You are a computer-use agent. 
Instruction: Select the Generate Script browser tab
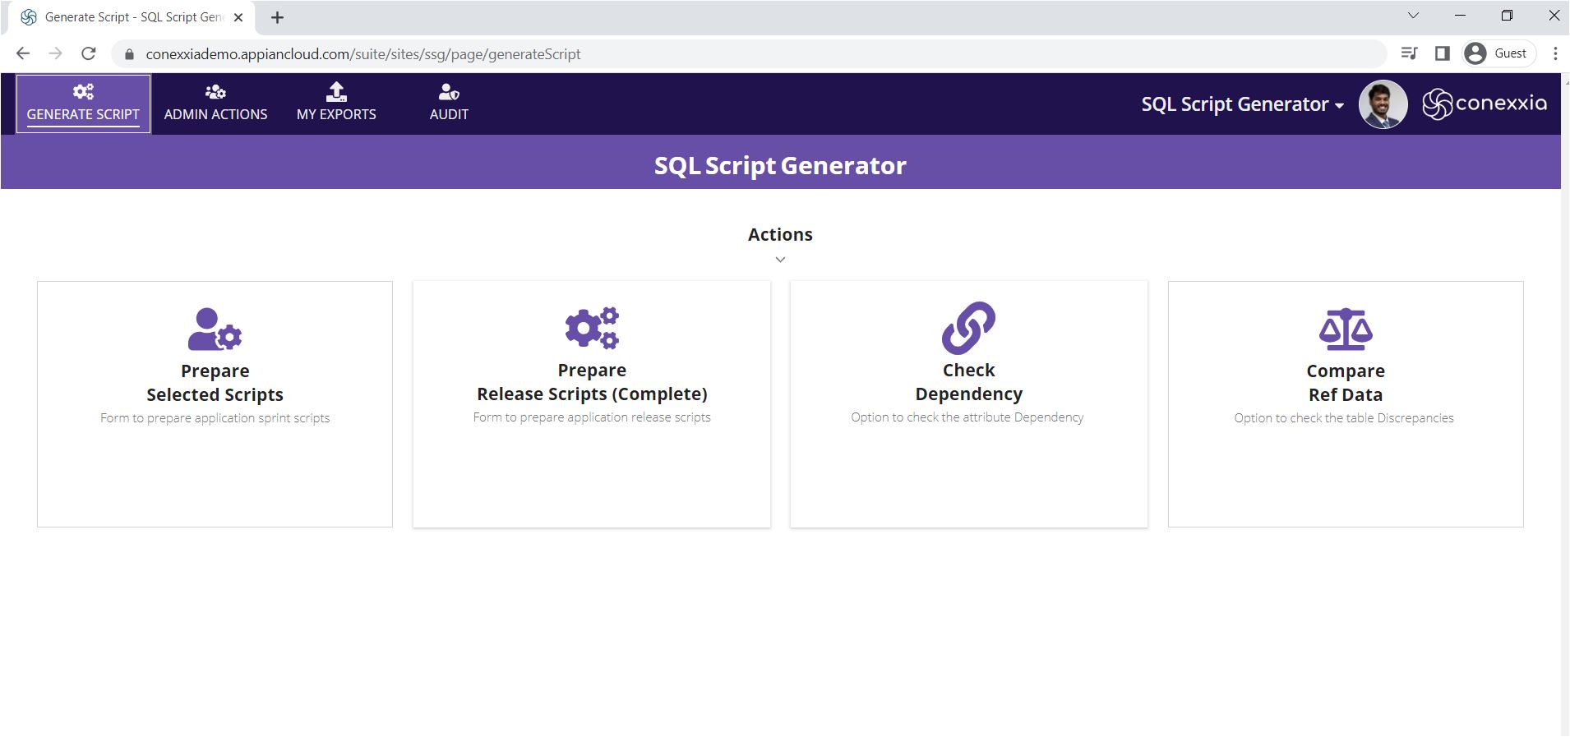132,17
